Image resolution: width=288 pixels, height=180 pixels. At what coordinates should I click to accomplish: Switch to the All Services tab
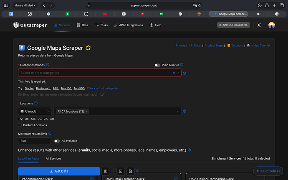click(53, 158)
